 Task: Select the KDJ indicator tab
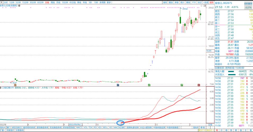pos(100,127)
